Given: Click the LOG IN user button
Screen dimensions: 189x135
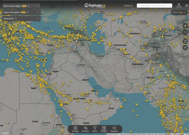Looking at the screenshot, I should pyautogui.click(x=179, y=5).
